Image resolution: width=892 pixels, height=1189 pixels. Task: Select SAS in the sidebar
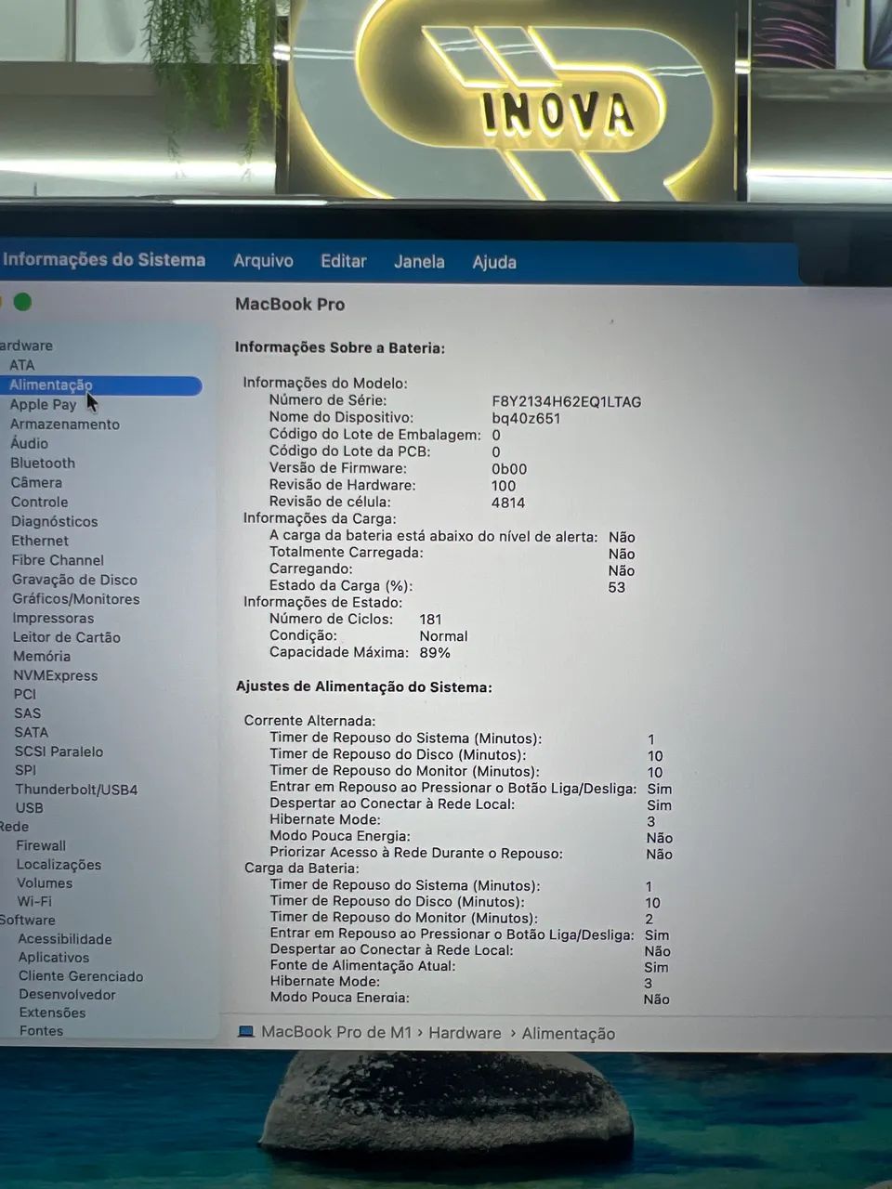coord(27,713)
